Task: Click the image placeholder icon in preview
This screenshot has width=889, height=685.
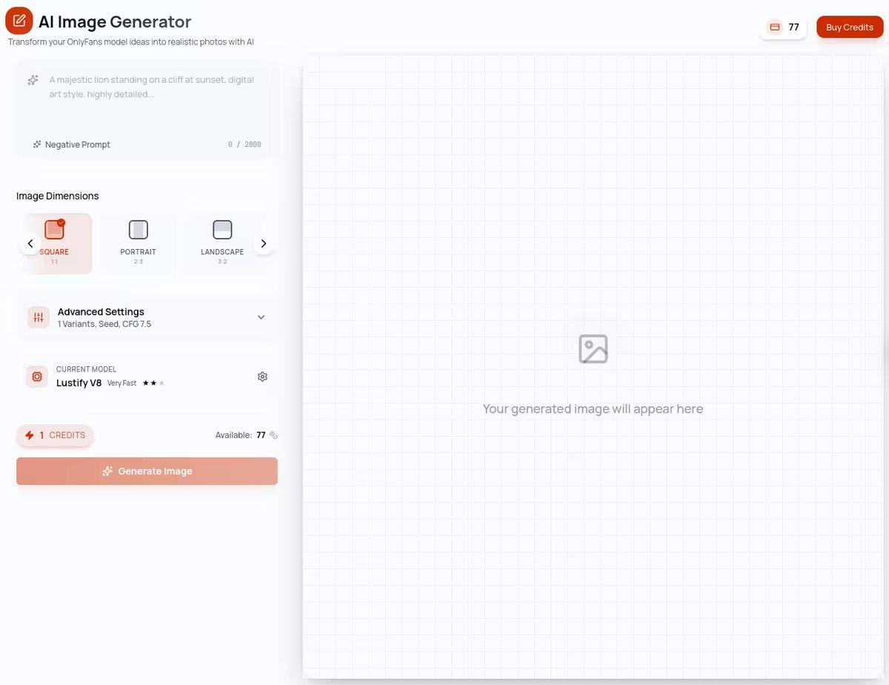Action: coord(593,348)
